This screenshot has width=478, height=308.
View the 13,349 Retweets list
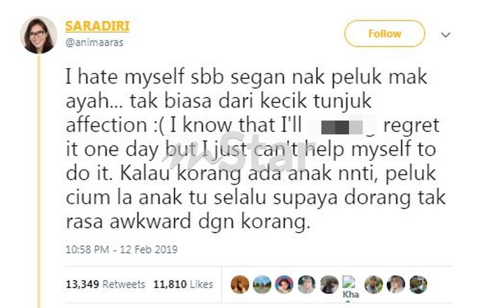105,284
